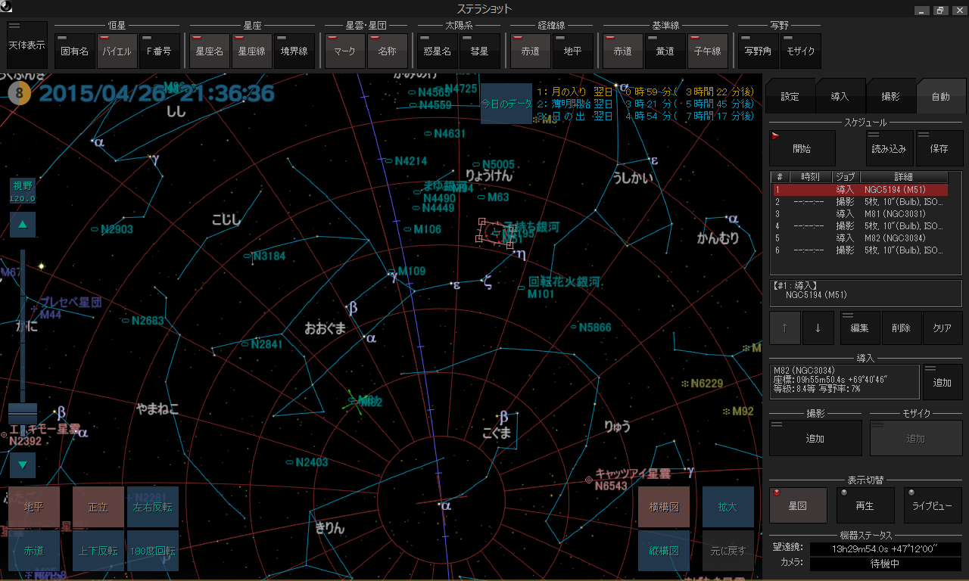969x581 pixels.
Task: Click 元に戻す reset view button
Action: [x=728, y=551]
